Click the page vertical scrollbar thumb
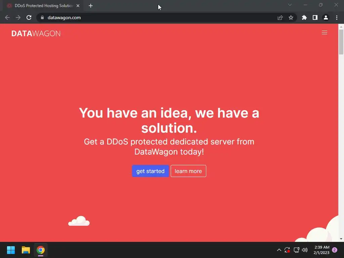Viewport: 344px width, 258px height. click(x=341, y=42)
